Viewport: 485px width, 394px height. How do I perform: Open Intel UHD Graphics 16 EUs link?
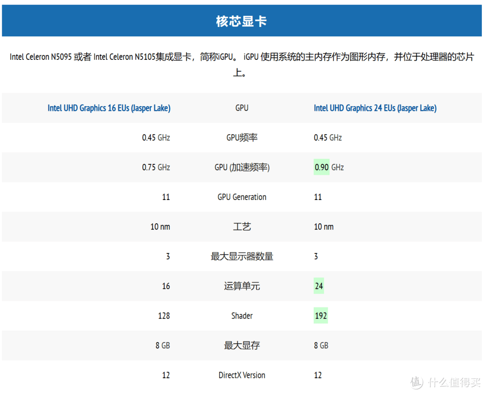click(x=109, y=108)
